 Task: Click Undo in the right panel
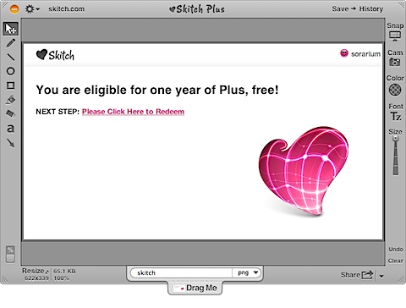pyautogui.click(x=396, y=250)
